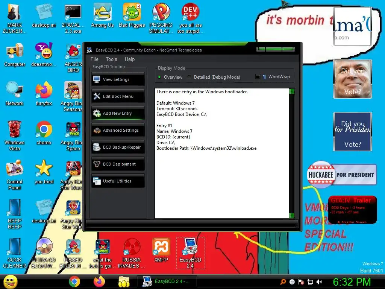Launch Chrome from the taskbar
385x289 pixels.
point(74,281)
